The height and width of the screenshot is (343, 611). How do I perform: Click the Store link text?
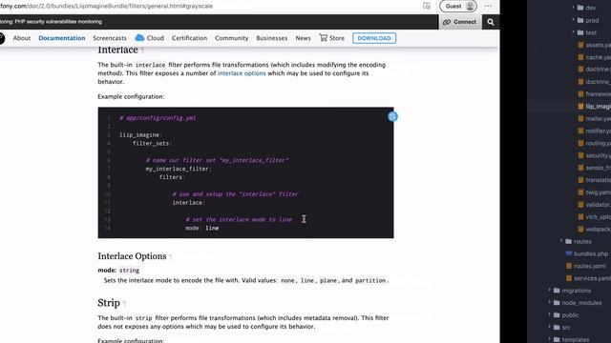[337, 38]
